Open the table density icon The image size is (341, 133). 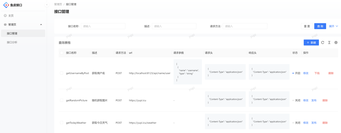[329, 42]
